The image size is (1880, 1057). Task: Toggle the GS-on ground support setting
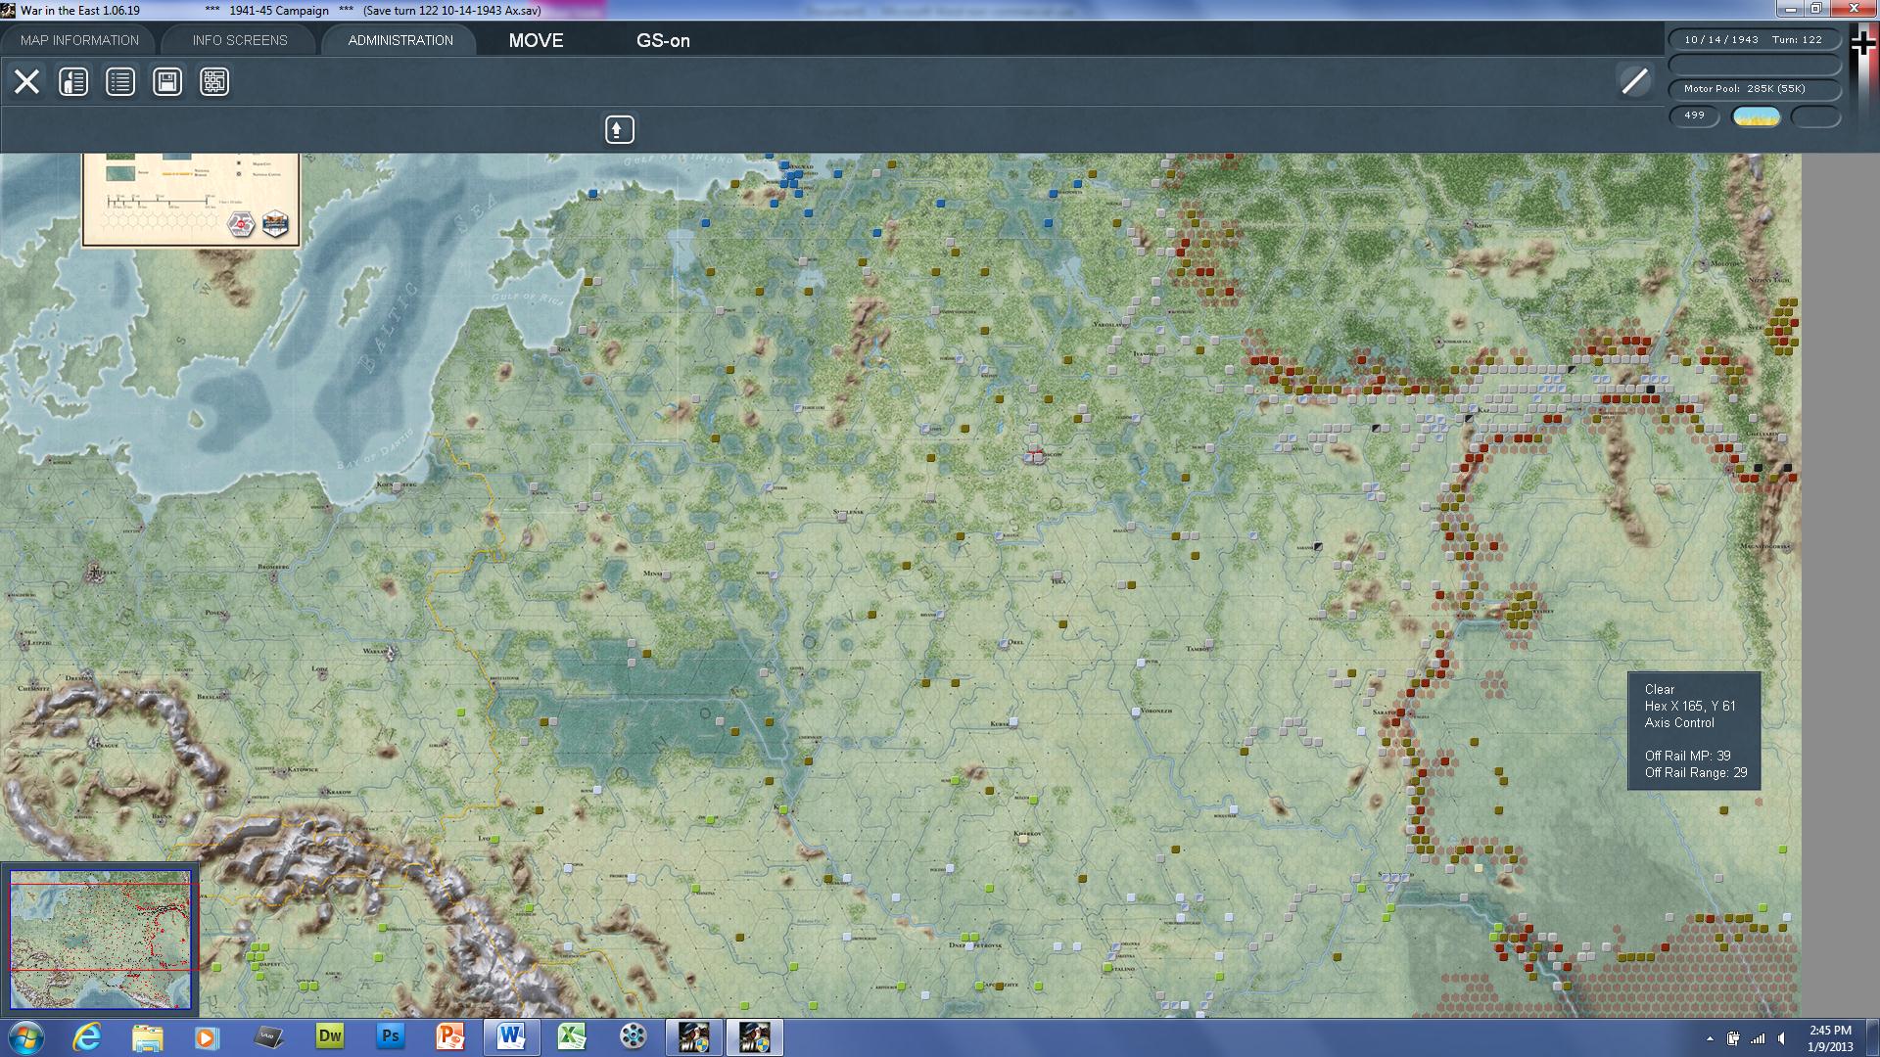663,40
